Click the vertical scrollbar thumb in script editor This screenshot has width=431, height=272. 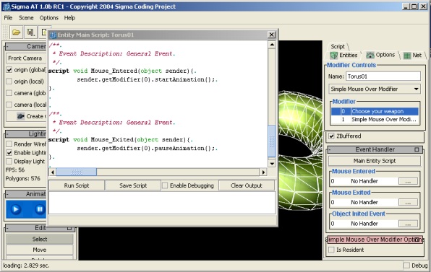click(x=272, y=141)
